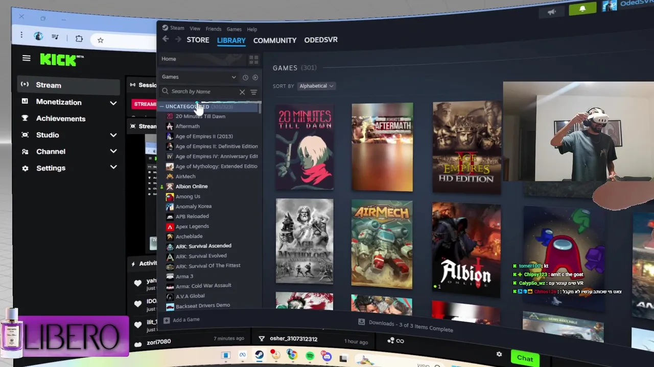Screen dimensions: 654x367
Task: Open the AirMech game cover
Action: (382, 244)
